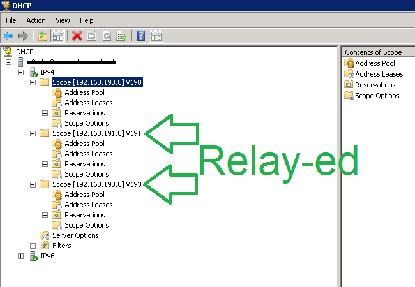The width and height of the screenshot is (415, 287).
Task: Expand the IPv6 node
Action: coord(20,256)
